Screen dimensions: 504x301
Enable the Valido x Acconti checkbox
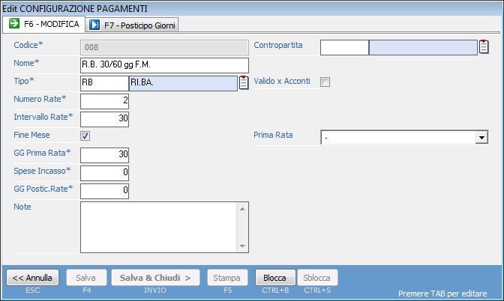[325, 82]
